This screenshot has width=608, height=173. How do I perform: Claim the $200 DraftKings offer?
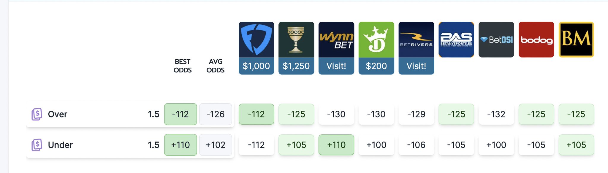[376, 66]
